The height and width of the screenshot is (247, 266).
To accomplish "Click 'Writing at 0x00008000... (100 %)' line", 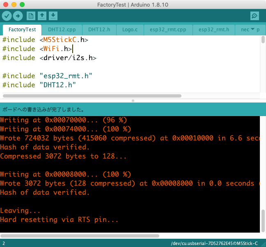I will 66,175.
